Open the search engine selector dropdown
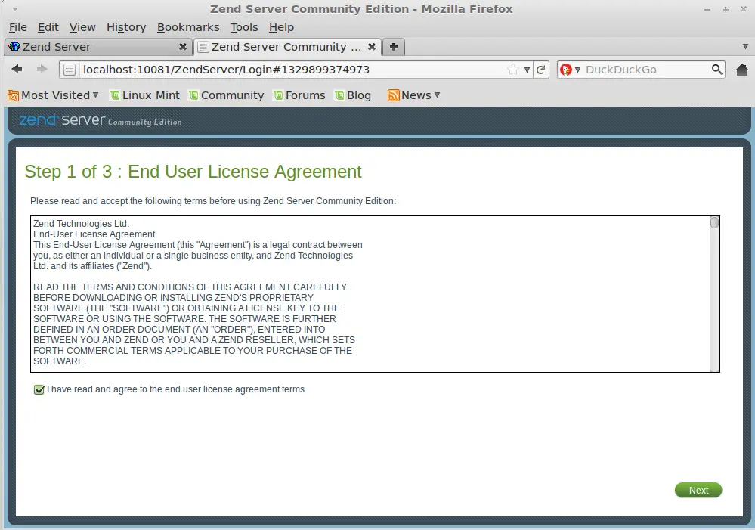The width and height of the screenshot is (755, 530). click(x=577, y=70)
